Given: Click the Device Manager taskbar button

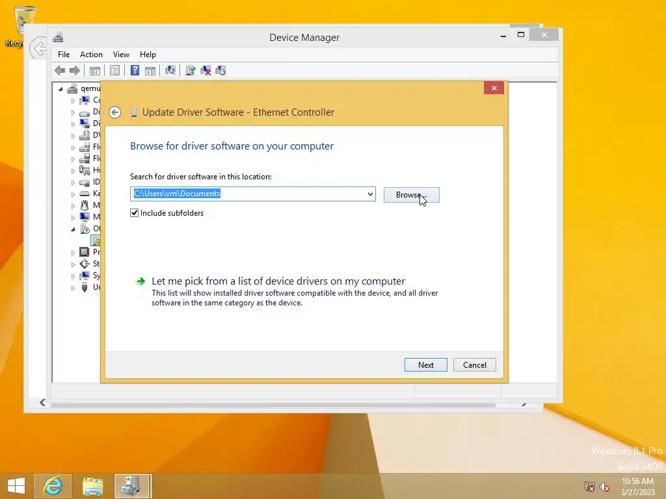Looking at the screenshot, I should pyautogui.click(x=131, y=486).
